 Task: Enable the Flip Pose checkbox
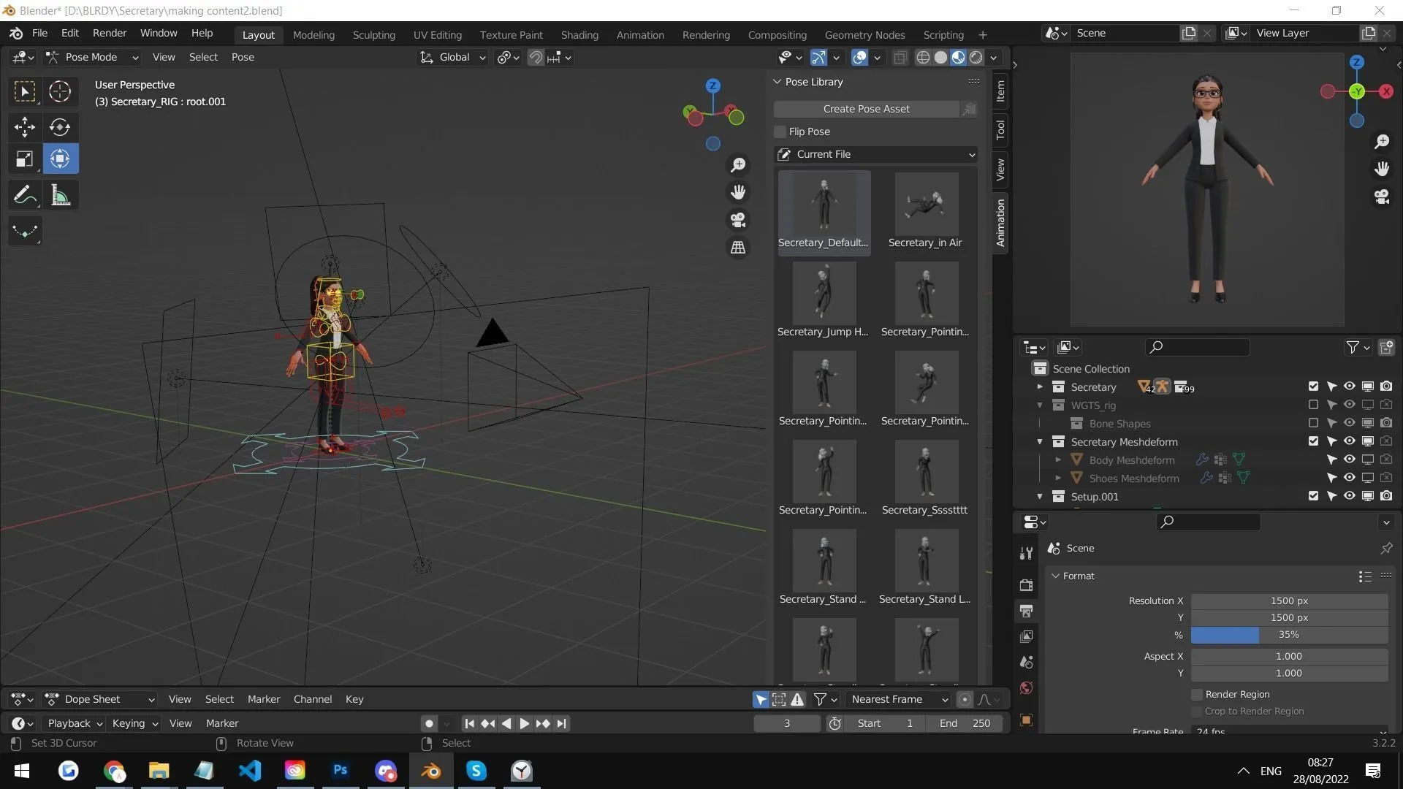(x=780, y=131)
